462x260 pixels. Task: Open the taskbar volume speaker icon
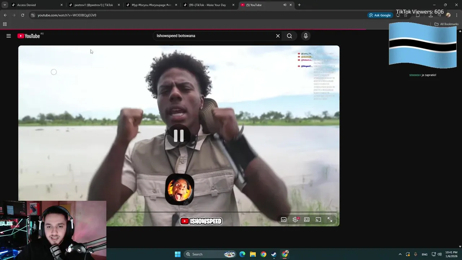(440, 254)
